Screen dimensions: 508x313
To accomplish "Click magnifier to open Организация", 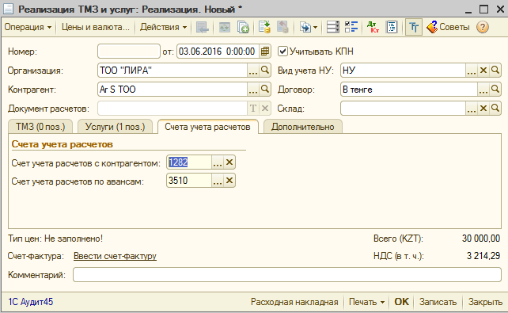I will click(265, 70).
